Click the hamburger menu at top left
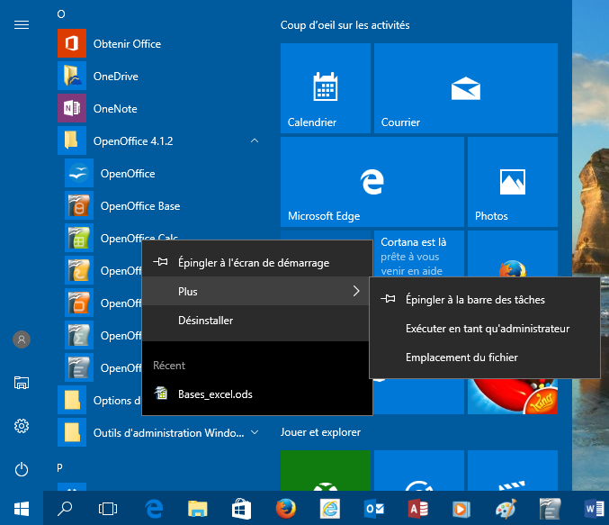 click(x=22, y=25)
